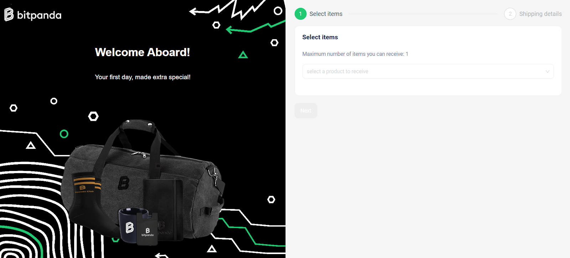The image size is (570, 258).
Task: Click the bitpanda wordmark text
Action: tap(39, 15)
